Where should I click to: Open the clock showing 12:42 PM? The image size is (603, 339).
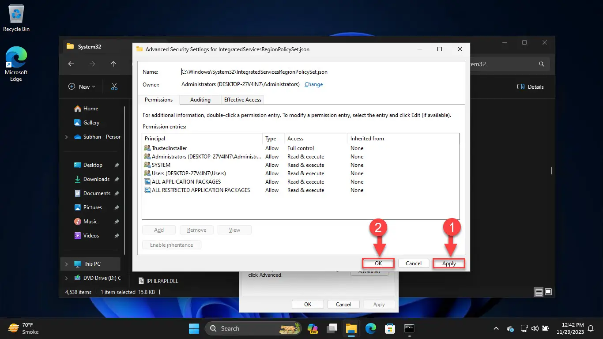[571, 328]
